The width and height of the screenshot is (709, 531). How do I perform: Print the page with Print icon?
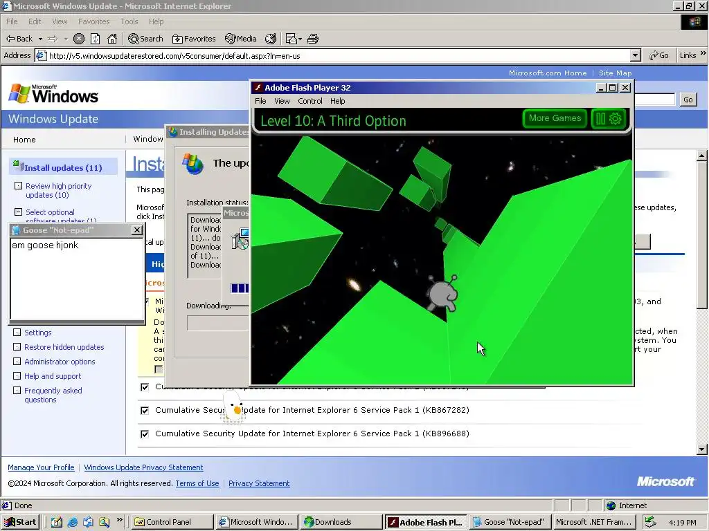tap(313, 39)
